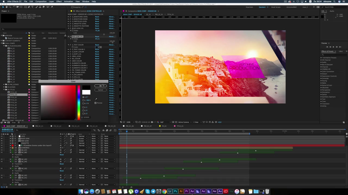Image resolution: width=348 pixels, height=195 pixels.
Task: Confirm color with the OK button
Action: (100, 86)
